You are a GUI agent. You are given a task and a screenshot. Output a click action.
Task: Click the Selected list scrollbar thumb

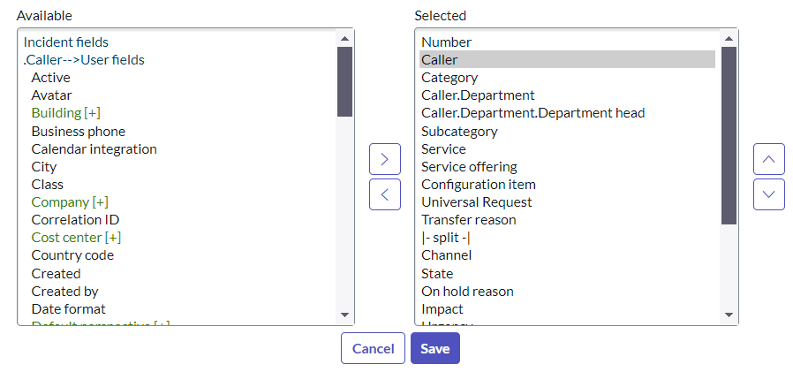729,134
